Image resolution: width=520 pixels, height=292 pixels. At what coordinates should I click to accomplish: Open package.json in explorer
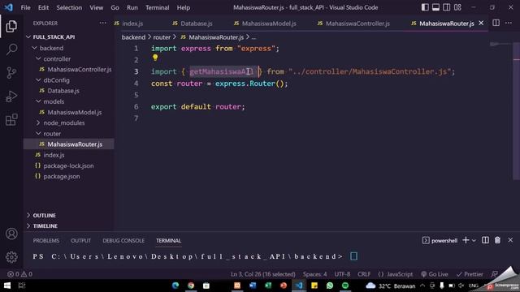click(62, 177)
